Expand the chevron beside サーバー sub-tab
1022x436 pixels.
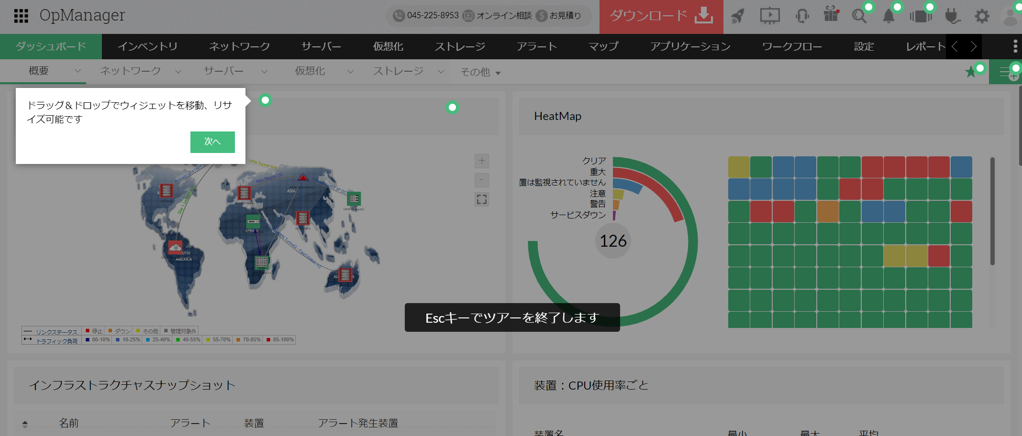(x=264, y=72)
